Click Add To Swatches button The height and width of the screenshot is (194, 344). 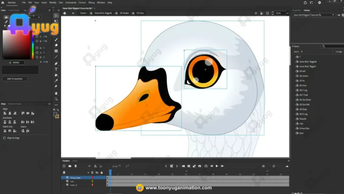tap(15, 79)
